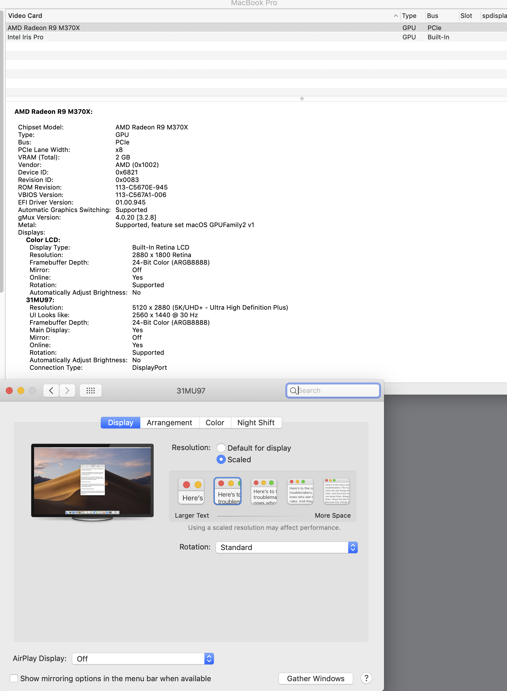Click the 2560 x 1440 @ 30 Hz value
This screenshot has width=507, height=691.
coord(165,315)
